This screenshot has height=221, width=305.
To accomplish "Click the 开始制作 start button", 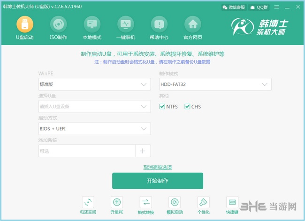I will coord(158,181).
